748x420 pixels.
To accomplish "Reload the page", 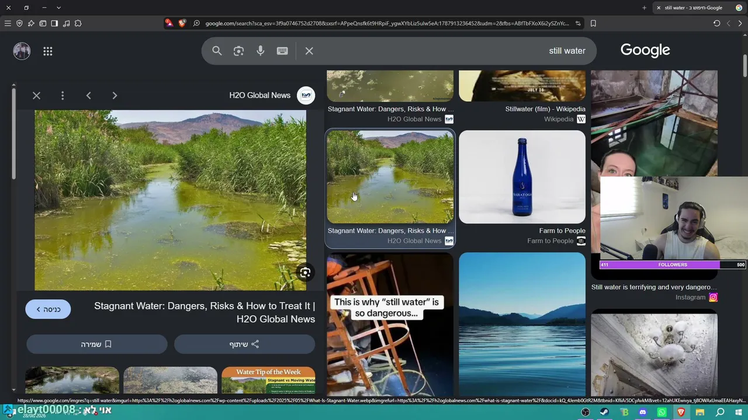I will coord(716,23).
